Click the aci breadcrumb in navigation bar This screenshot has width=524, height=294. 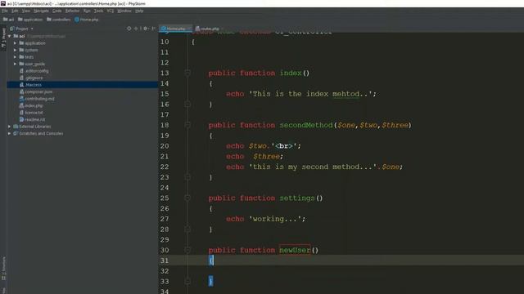point(9,20)
